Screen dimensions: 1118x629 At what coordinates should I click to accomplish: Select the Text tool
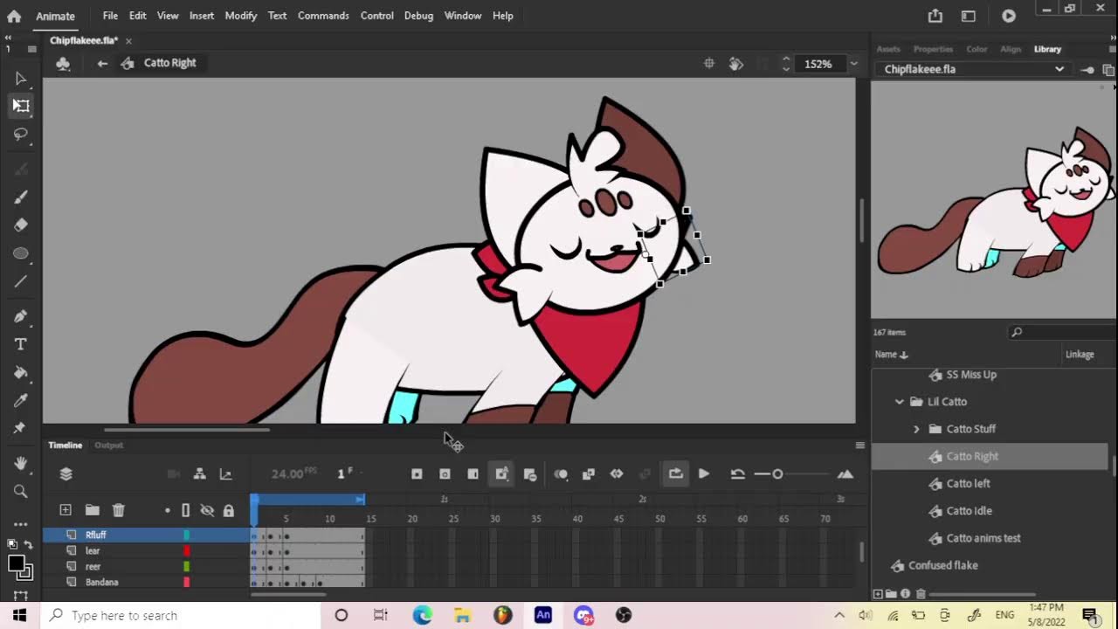click(21, 344)
